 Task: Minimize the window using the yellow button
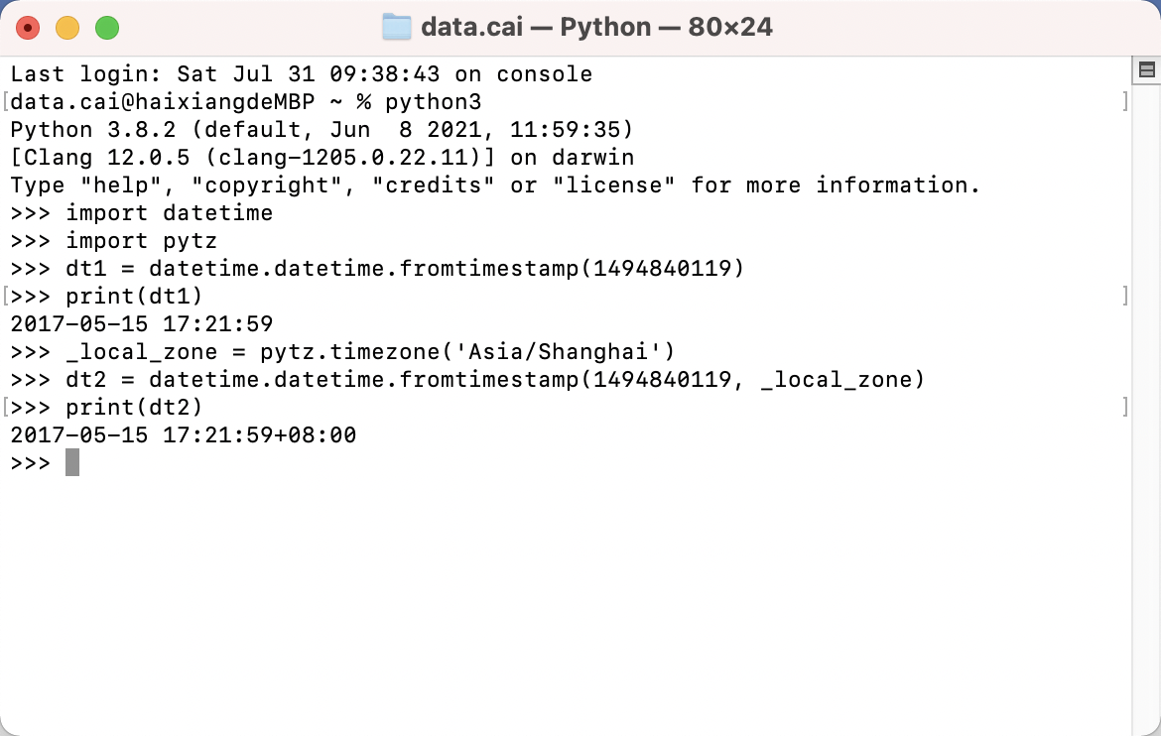(x=67, y=28)
